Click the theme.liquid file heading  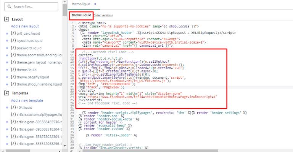[82, 15]
